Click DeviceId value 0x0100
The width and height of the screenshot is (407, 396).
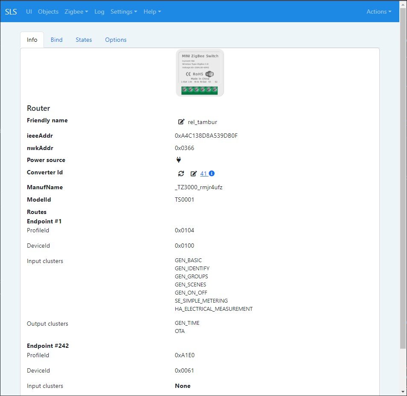coord(184,246)
